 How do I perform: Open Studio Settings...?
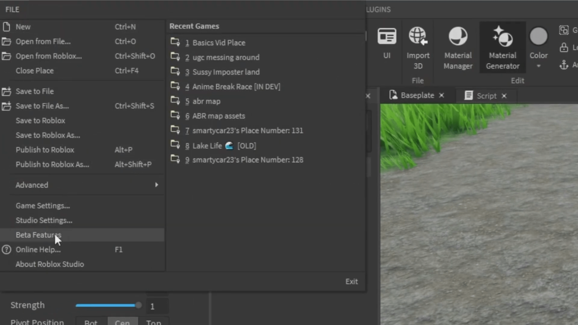coord(44,221)
